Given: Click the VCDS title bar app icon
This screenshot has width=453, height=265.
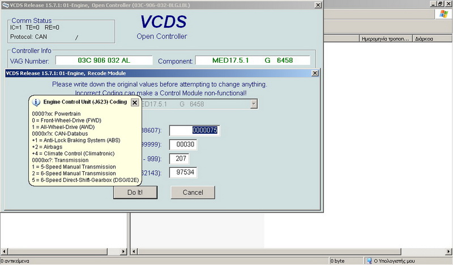Looking at the screenshot, I should (5, 5).
